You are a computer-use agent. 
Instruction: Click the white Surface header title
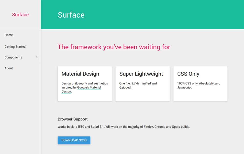71,15
